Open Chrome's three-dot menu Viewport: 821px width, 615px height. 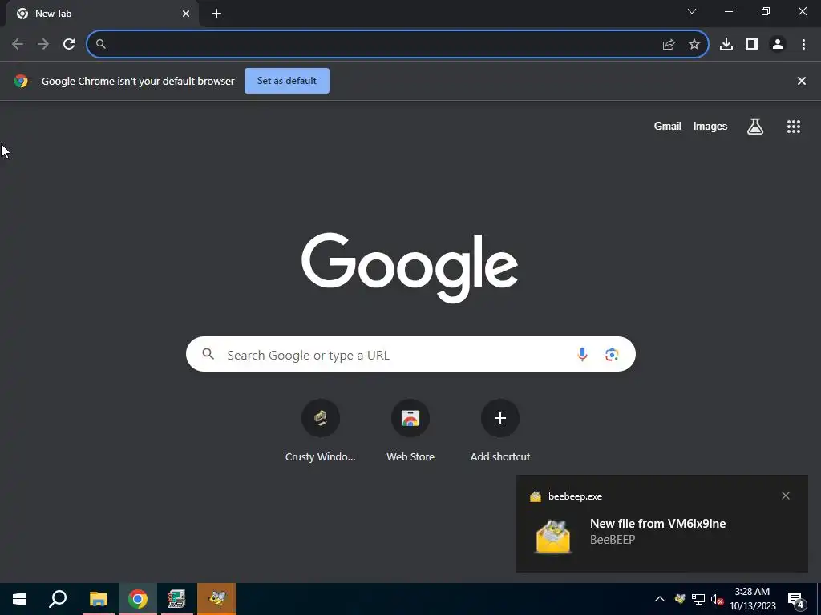coord(803,45)
